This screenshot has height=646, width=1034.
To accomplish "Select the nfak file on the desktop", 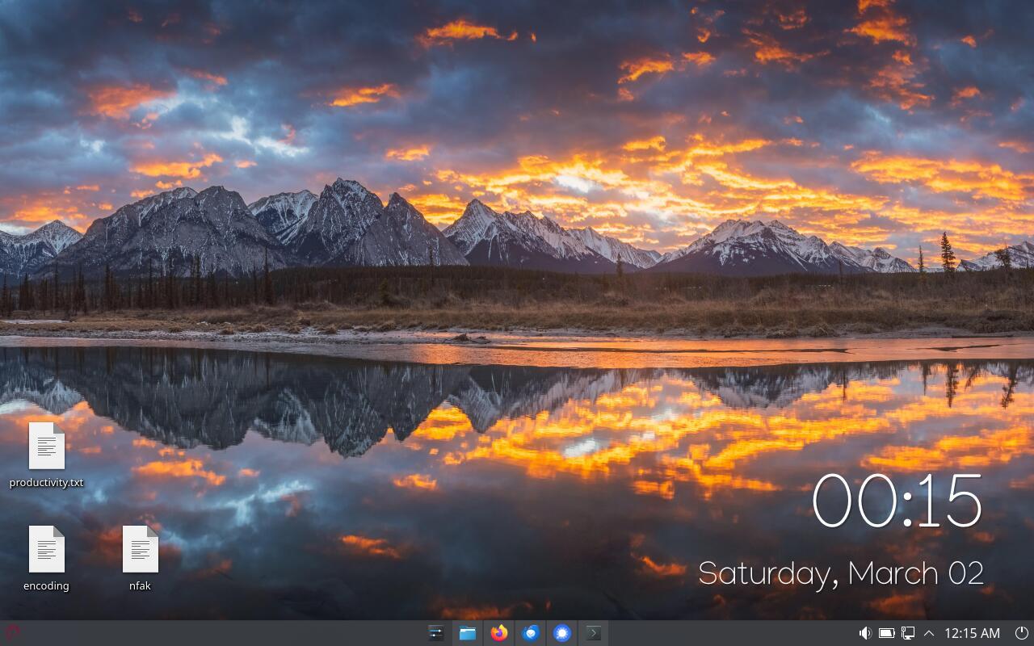I will point(141,559).
